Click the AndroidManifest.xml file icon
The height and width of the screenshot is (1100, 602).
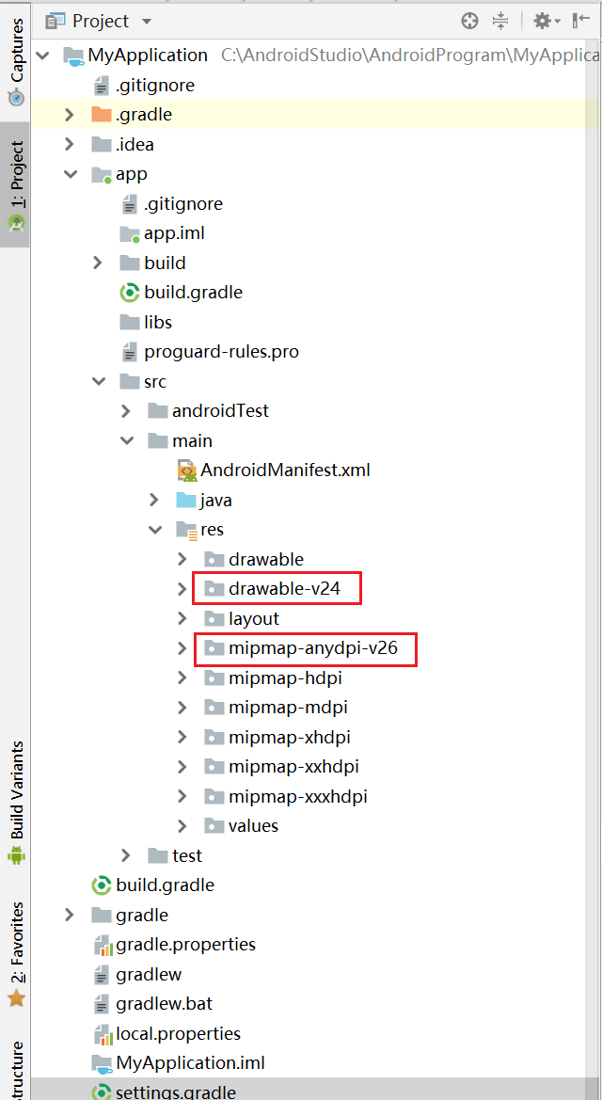coord(184,470)
